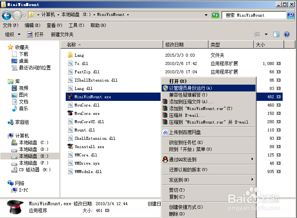
Task: Click the search magnifier icon
Action: click(291, 15)
